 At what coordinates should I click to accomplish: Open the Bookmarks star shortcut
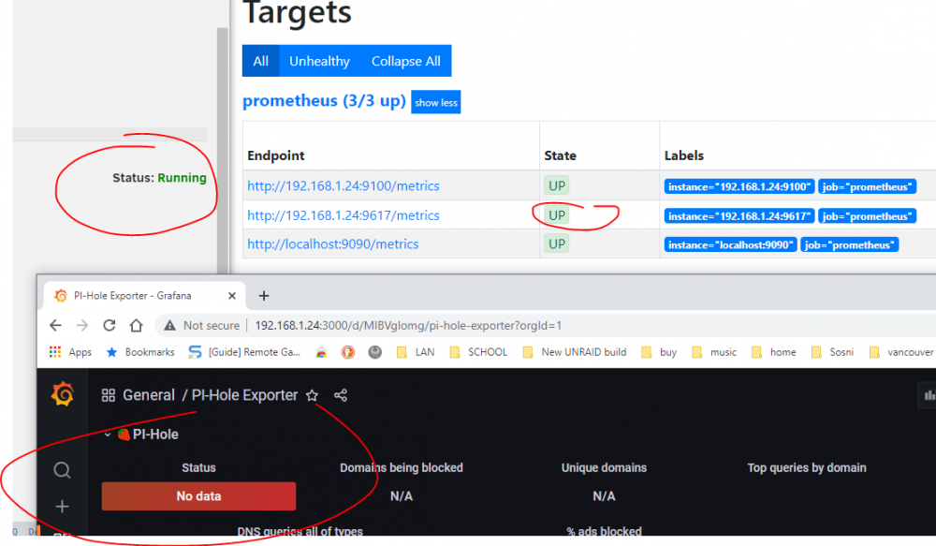[140, 352]
